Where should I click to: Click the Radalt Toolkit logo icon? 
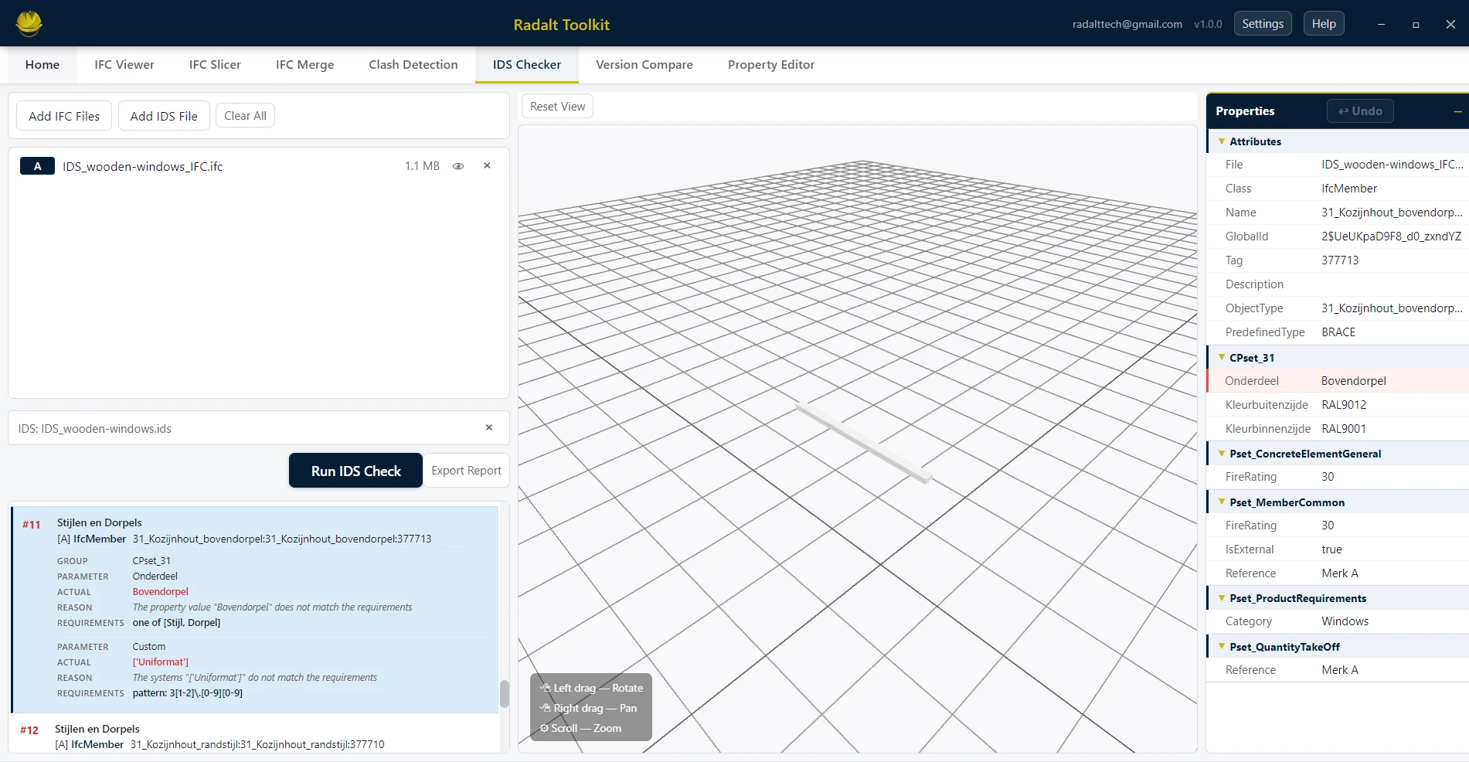(29, 23)
